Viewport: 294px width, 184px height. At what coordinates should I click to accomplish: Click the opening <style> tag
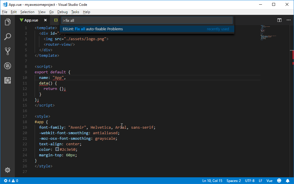(x=42, y=116)
